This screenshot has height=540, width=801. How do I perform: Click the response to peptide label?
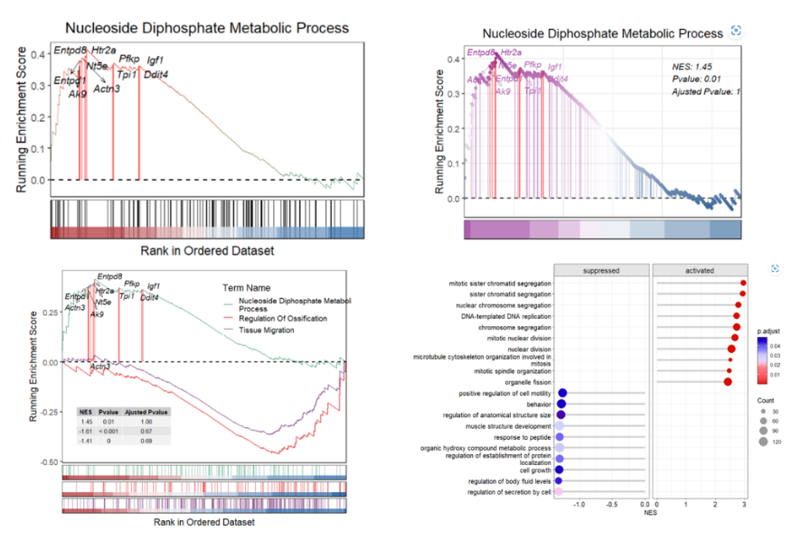point(522,437)
